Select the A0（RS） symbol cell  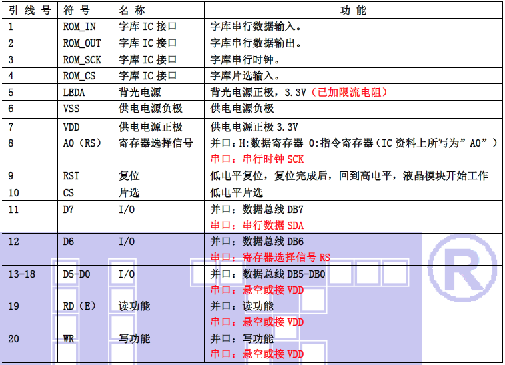point(81,143)
